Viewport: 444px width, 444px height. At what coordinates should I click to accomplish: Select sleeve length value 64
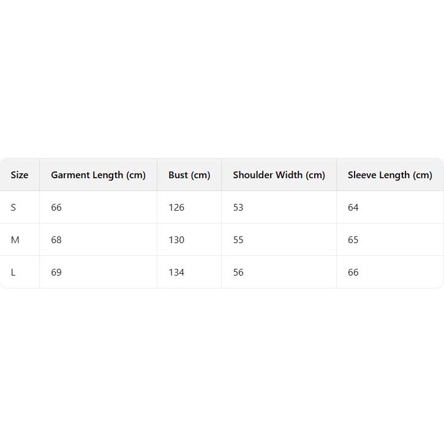(x=353, y=208)
